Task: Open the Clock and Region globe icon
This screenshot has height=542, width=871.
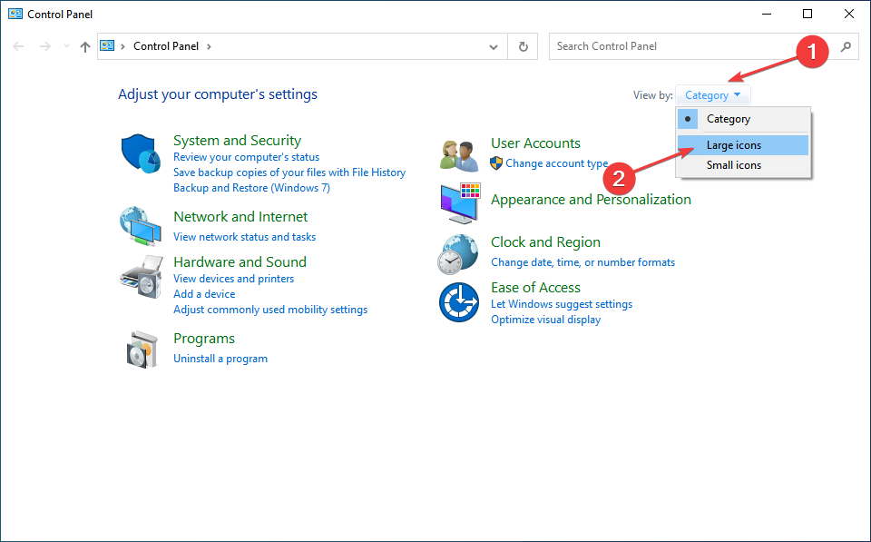Action: [x=458, y=254]
